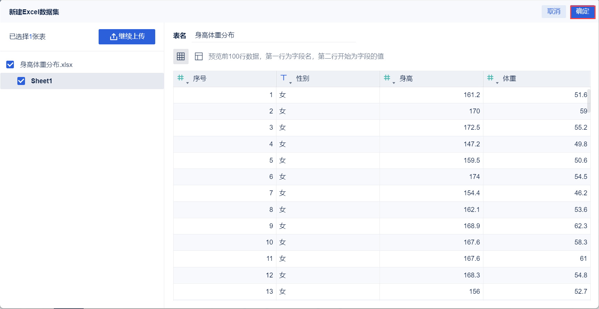Click the numeric type icon for 身高
This screenshot has width=599, height=309.
click(387, 78)
